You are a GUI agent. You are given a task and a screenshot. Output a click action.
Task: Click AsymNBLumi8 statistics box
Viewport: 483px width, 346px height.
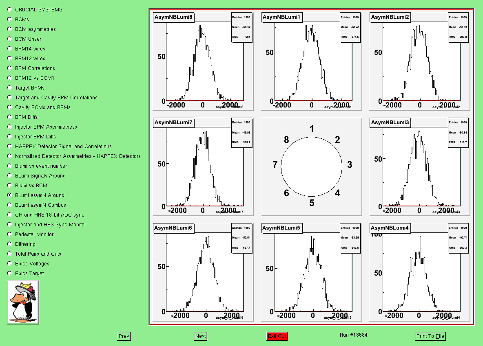click(x=242, y=27)
